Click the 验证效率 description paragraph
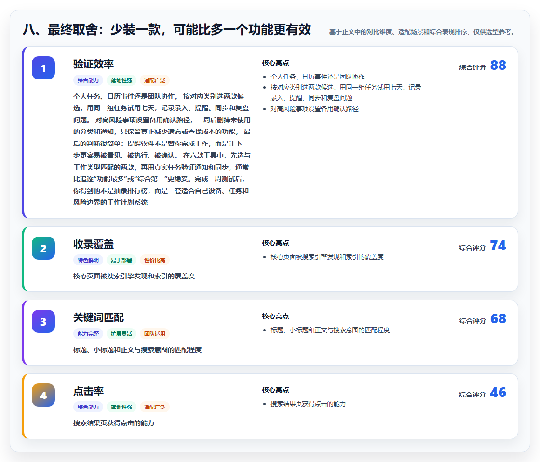The height and width of the screenshot is (462, 540). tap(162, 149)
